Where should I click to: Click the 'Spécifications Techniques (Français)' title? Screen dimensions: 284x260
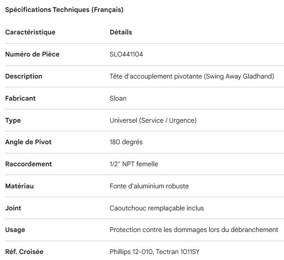pyautogui.click(x=64, y=10)
